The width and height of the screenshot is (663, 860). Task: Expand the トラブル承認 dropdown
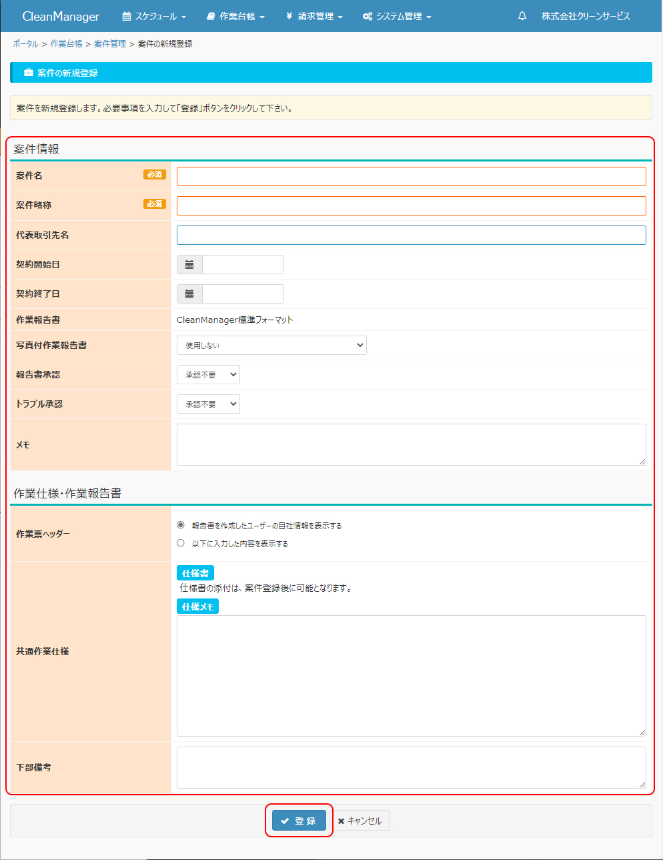tap(208, 404)
